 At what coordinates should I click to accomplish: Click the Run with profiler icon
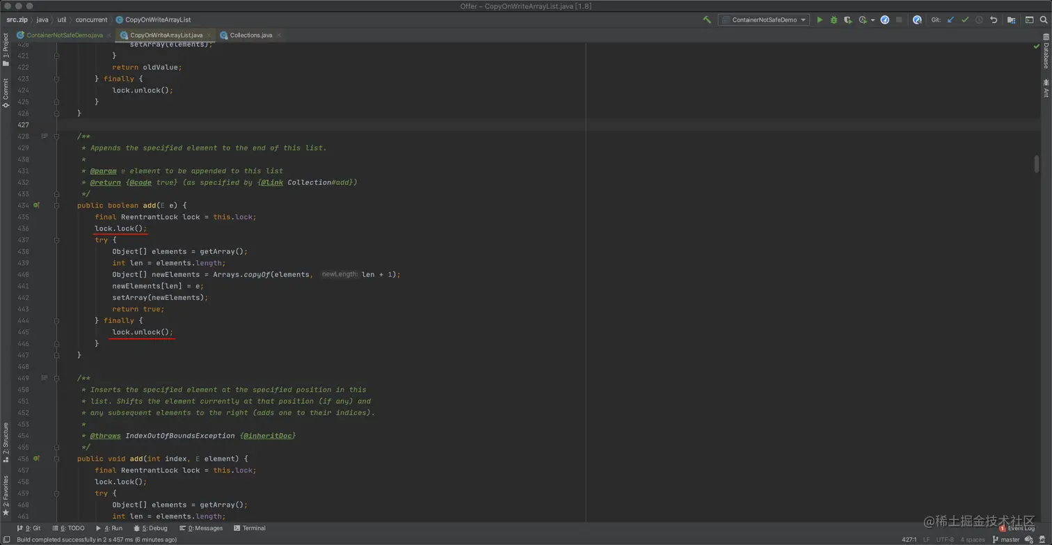point(863,20)
